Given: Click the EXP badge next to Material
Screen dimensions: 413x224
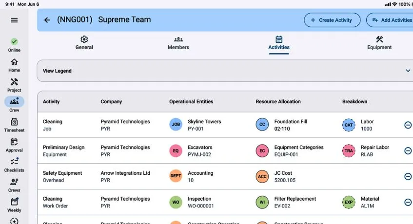Looking at the screenshot, I should point(349,202).
